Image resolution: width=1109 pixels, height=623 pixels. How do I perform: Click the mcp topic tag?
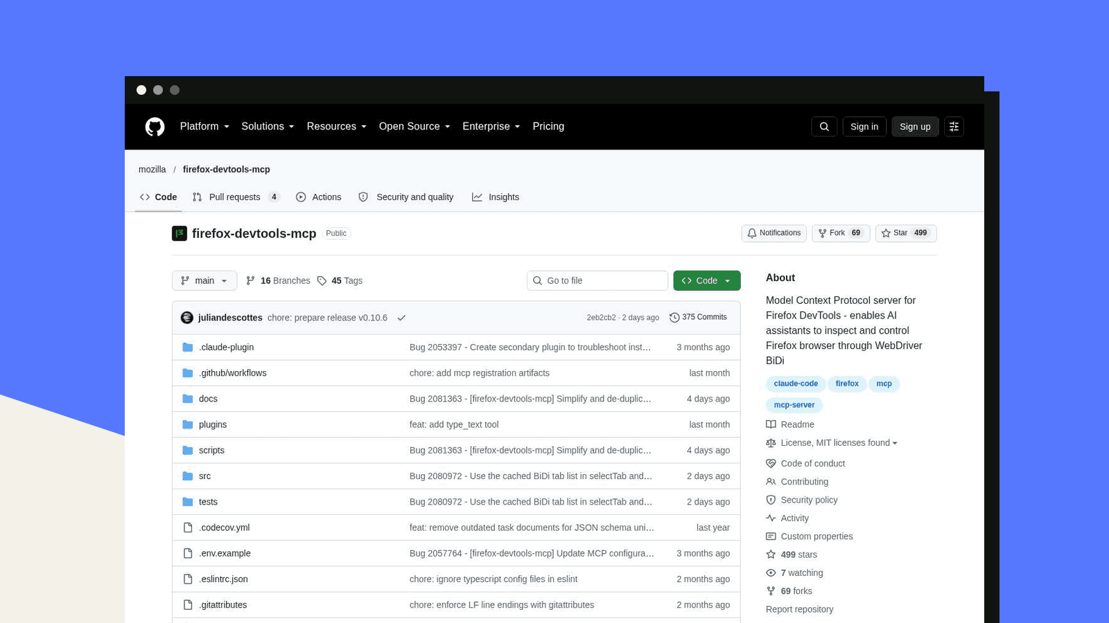884,384
